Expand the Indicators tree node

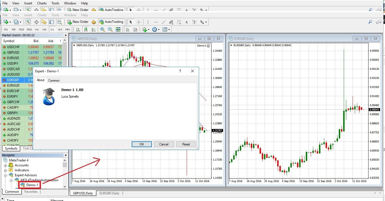pos(5,170)
